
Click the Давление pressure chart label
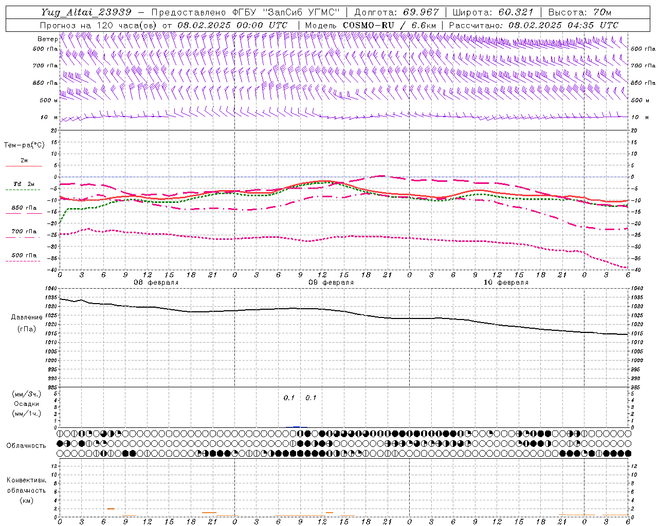pyautogui.click(x=26, y=317)
